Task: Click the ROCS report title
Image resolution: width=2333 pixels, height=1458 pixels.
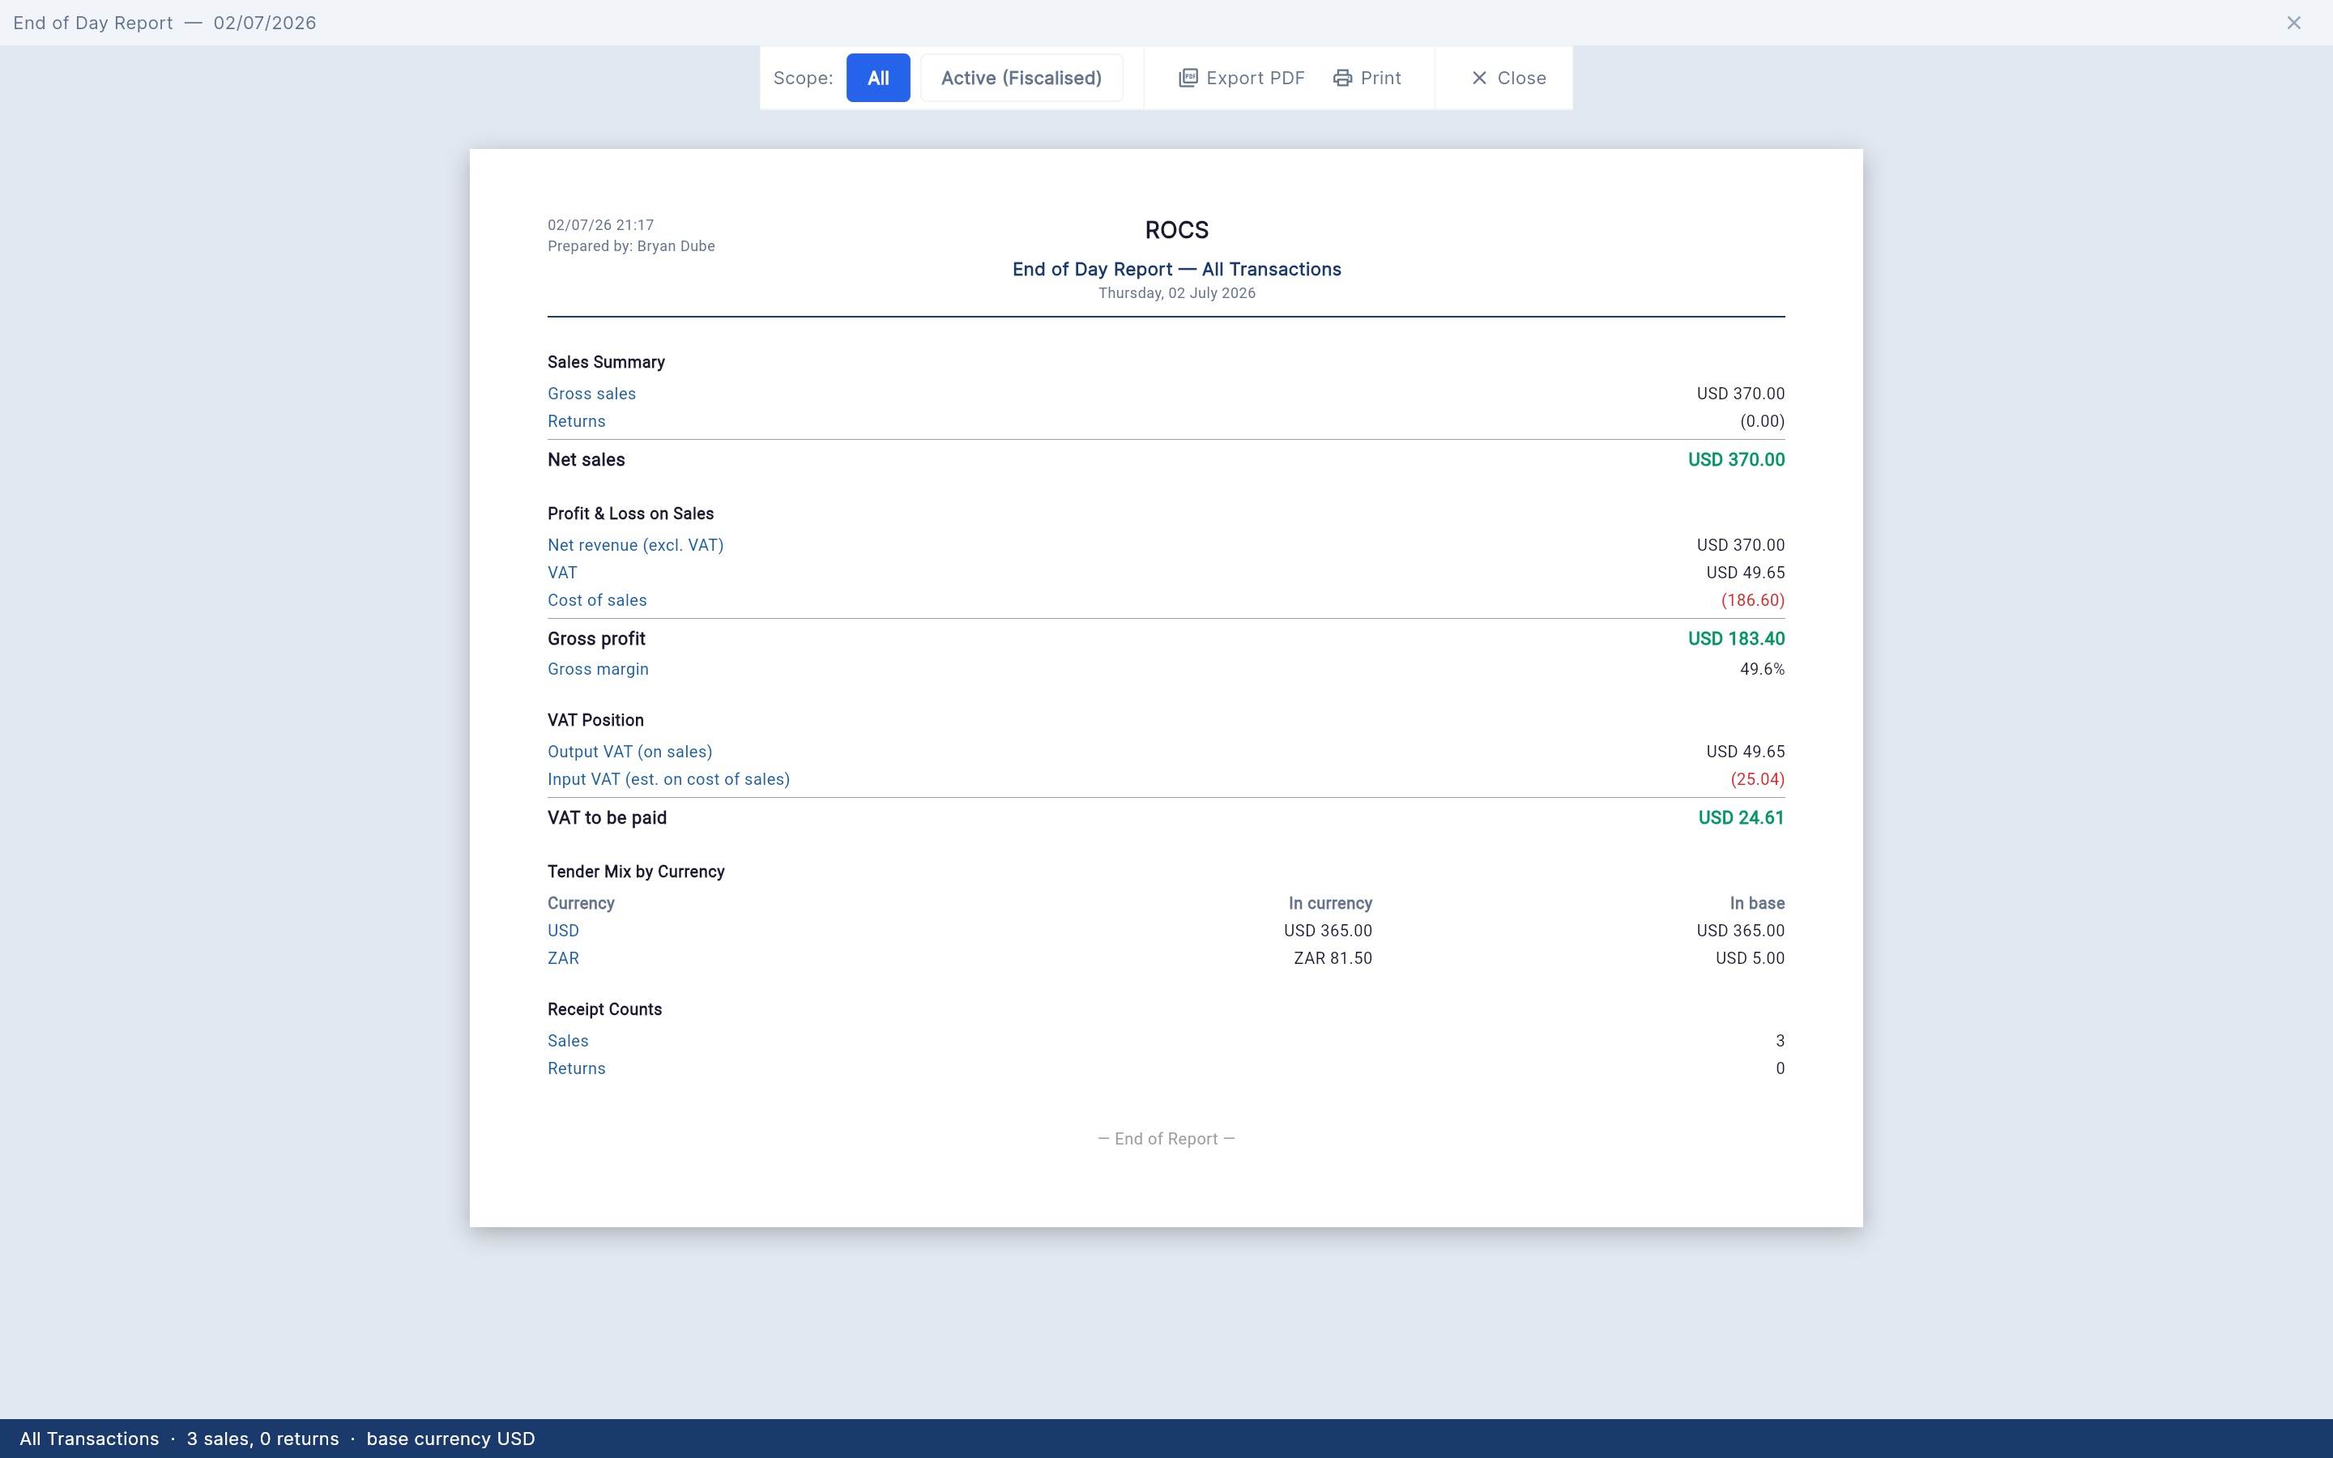Action: [x=1176, y=231]
